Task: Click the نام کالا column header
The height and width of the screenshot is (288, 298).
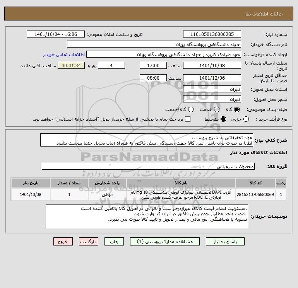Action: coord(181,183)
